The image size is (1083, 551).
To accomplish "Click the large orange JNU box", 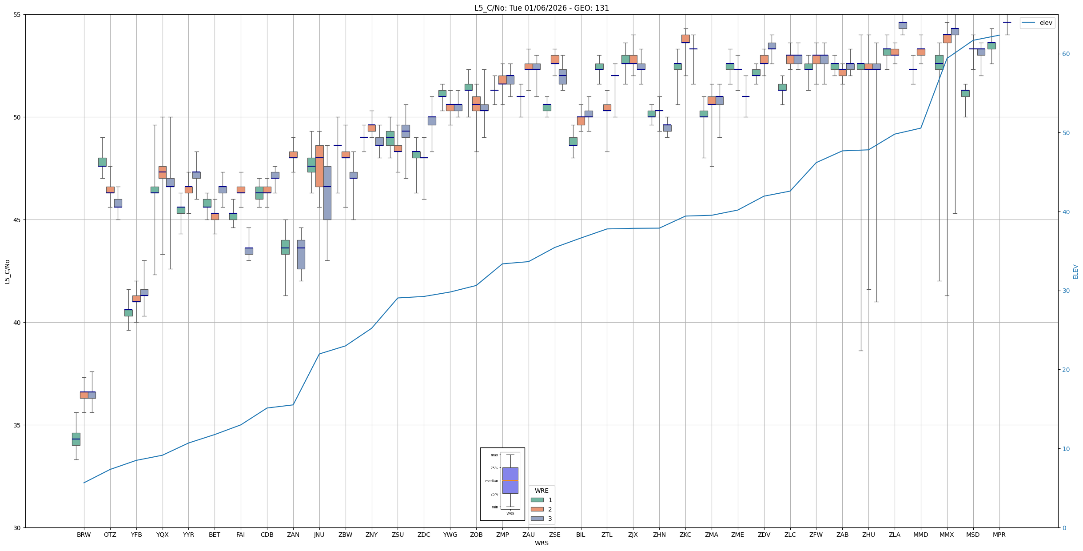I will [319, 171].
